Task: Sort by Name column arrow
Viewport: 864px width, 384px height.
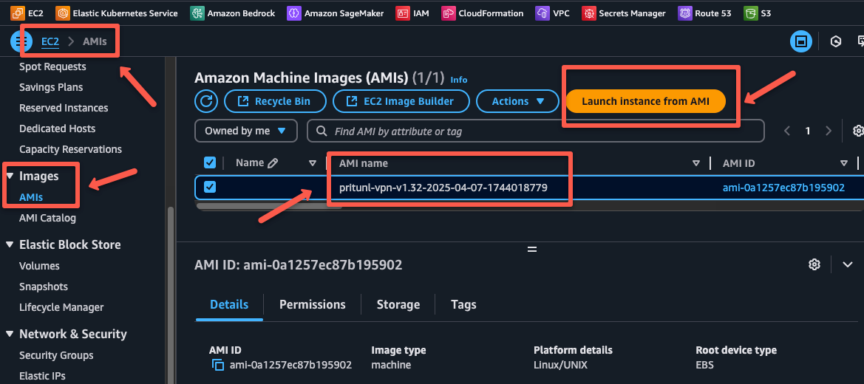Action: (x=313, y=163)
